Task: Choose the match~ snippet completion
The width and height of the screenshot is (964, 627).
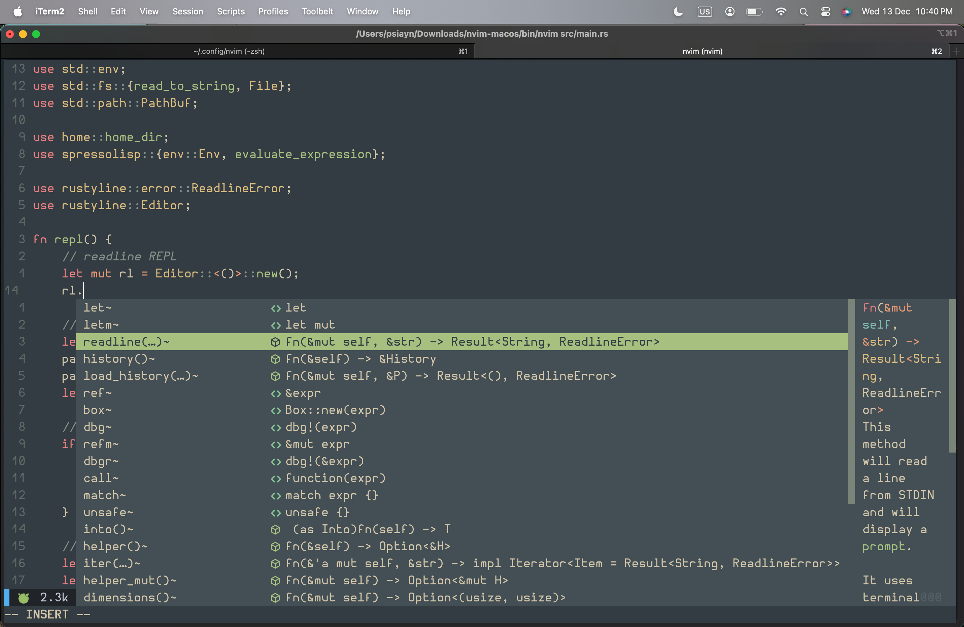Action: [462, 495]
